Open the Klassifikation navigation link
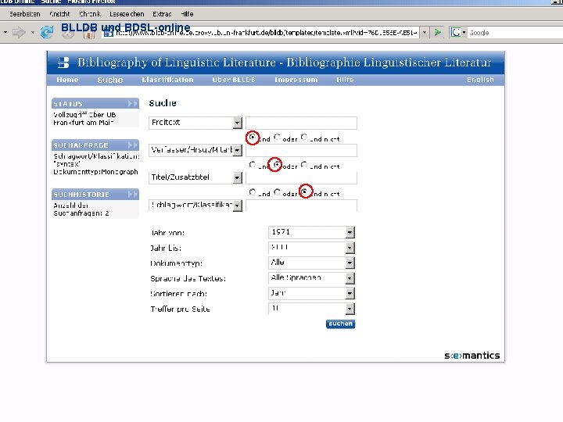Image resolution: width=563 pixels, height=422 pixels. click(x=167, y=80)
